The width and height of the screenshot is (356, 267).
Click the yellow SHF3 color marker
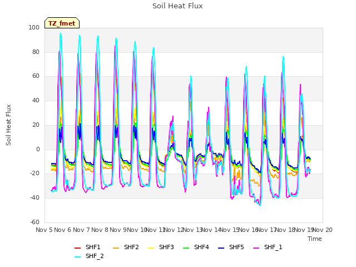151,248
